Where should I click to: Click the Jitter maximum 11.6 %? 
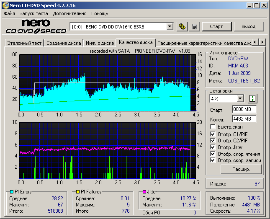[x=189, y=204]
